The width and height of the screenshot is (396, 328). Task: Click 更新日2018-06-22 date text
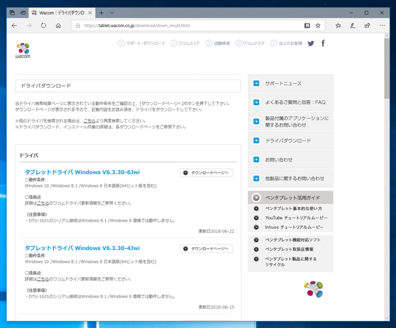coord(216,231)
